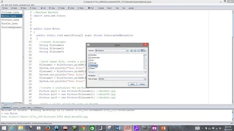Click the Reset button
The width and height of the screenshot is (234, 131).
tap(109, 8)
